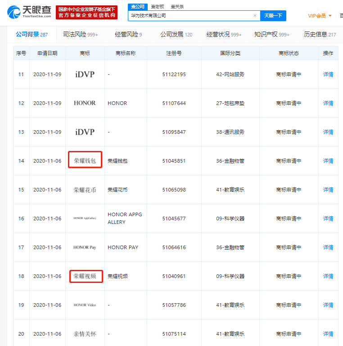Click registration number 51107644
The height and width of the screenshot is (346, 343).
[174, 103]
